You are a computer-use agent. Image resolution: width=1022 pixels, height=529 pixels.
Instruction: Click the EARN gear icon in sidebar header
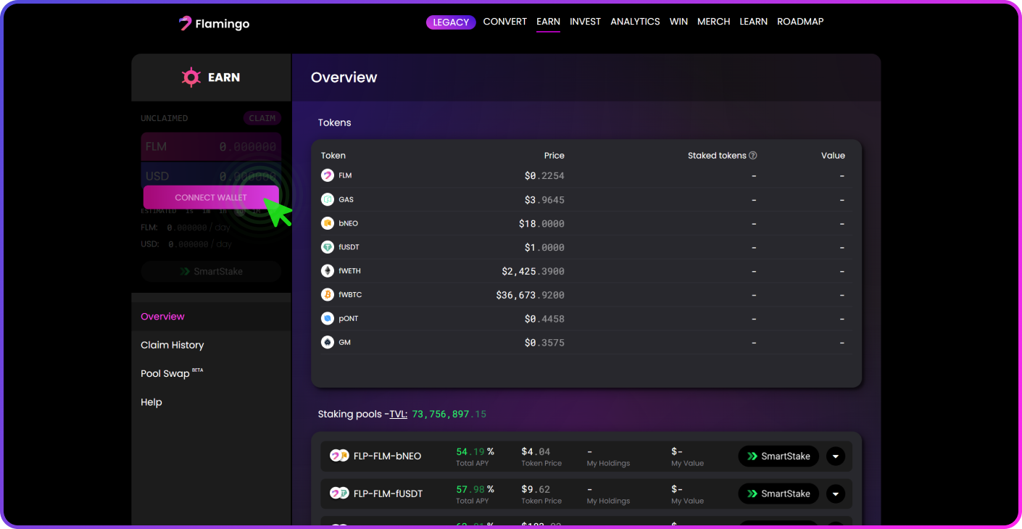tap(191, 78)
